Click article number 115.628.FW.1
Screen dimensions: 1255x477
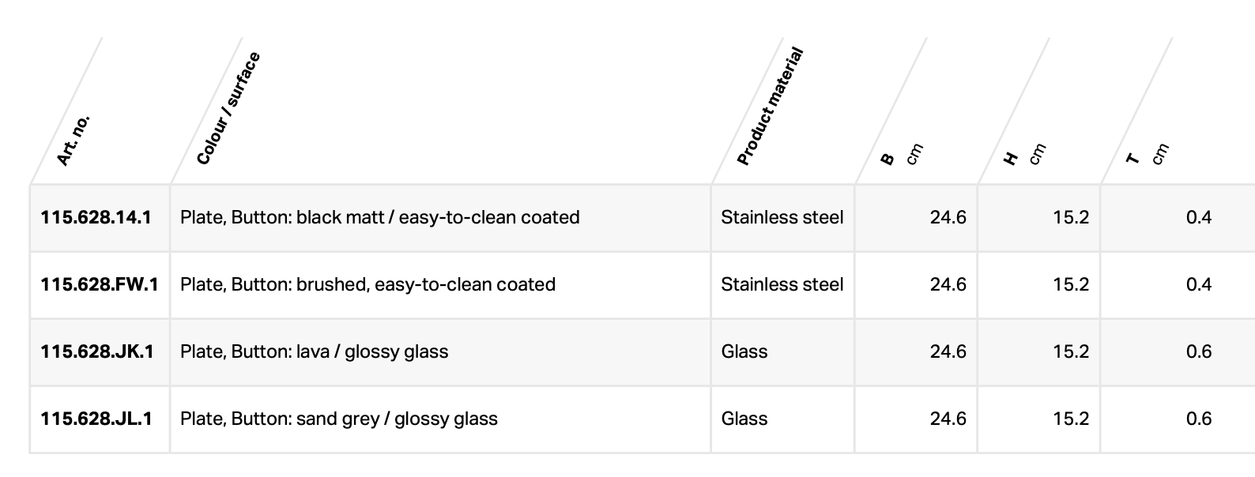100,284
